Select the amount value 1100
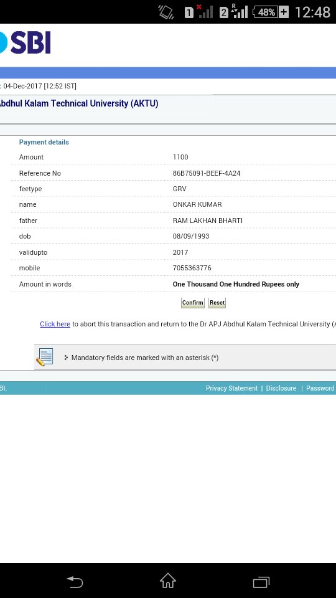 point(180,157)
